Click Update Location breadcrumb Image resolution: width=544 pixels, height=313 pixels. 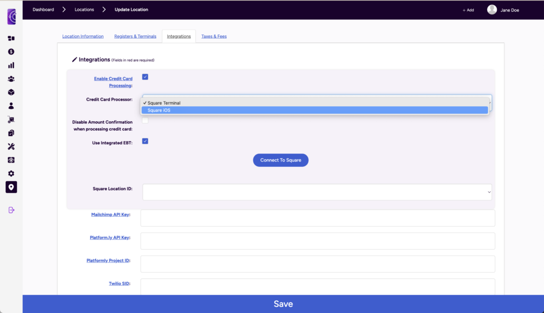tap(132, 10)
